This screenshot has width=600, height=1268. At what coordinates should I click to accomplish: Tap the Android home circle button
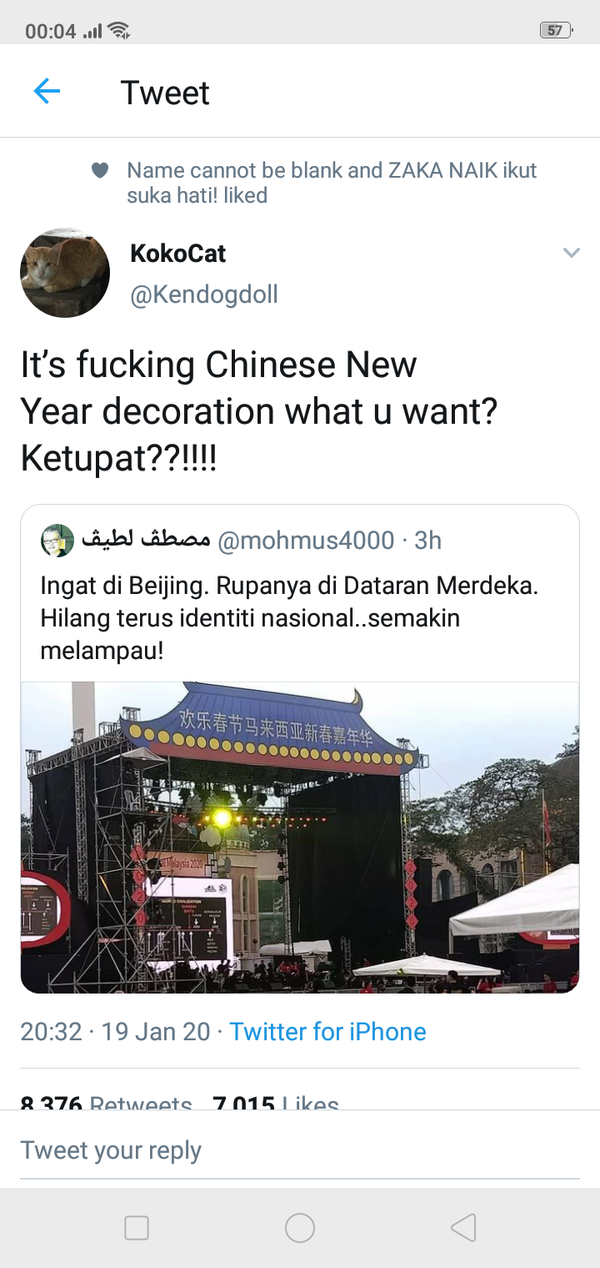click(x=300, y=1228)
